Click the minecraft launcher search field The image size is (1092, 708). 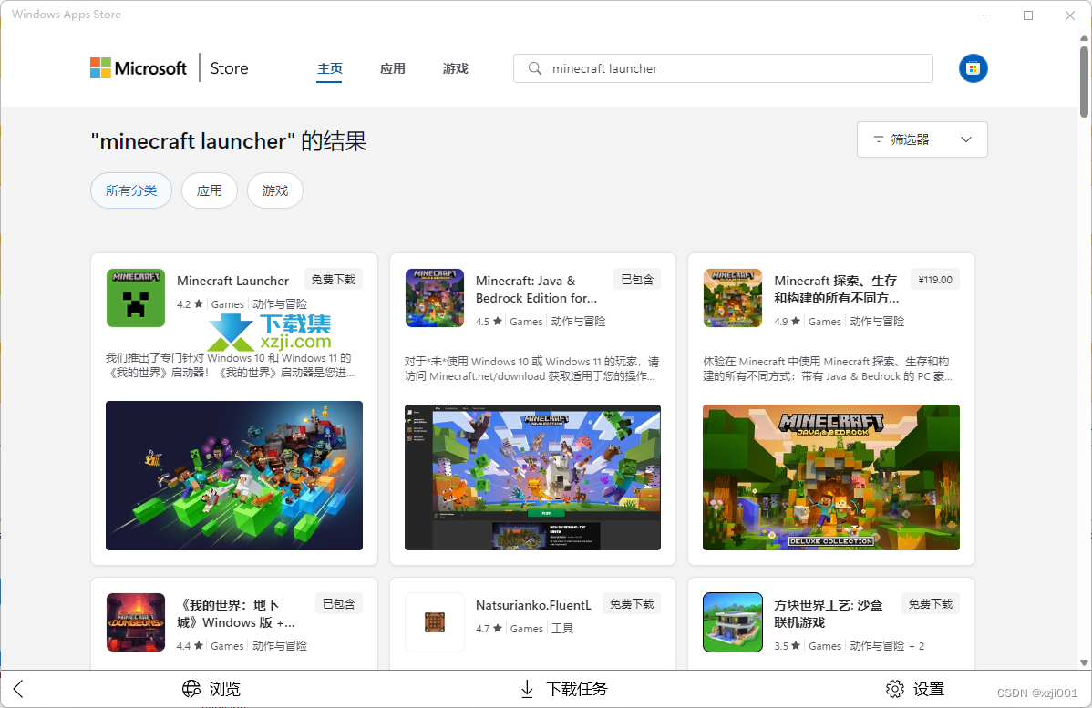click(x=723, y=68)
